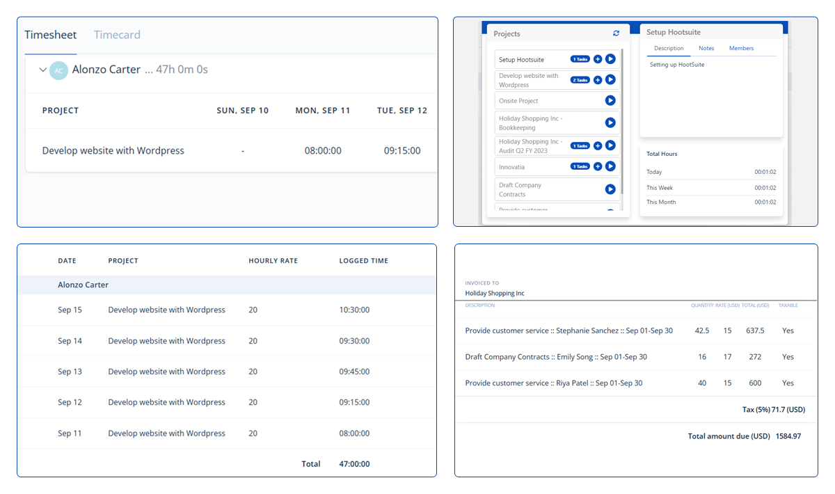
Task: Click the Today total hours row
Action: 711,172
